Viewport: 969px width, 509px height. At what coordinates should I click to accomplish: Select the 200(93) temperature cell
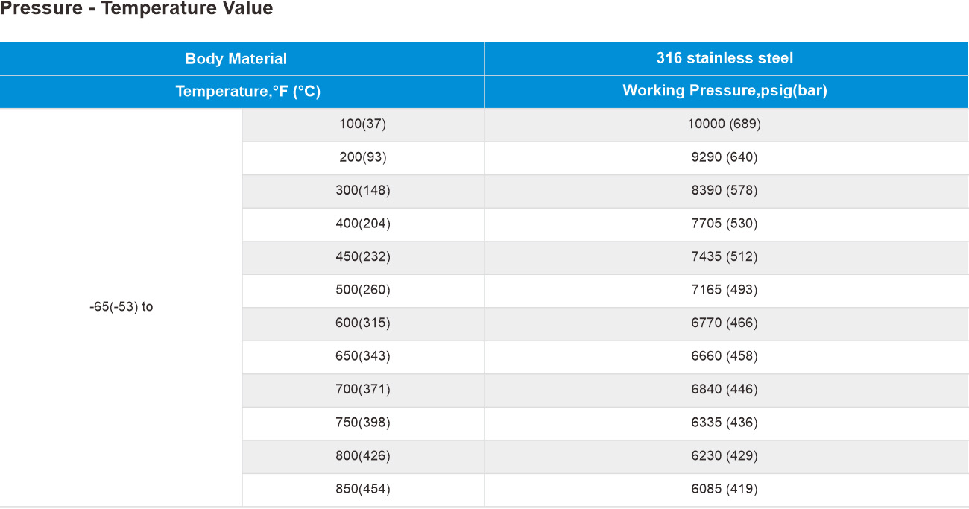click(363, 158)
